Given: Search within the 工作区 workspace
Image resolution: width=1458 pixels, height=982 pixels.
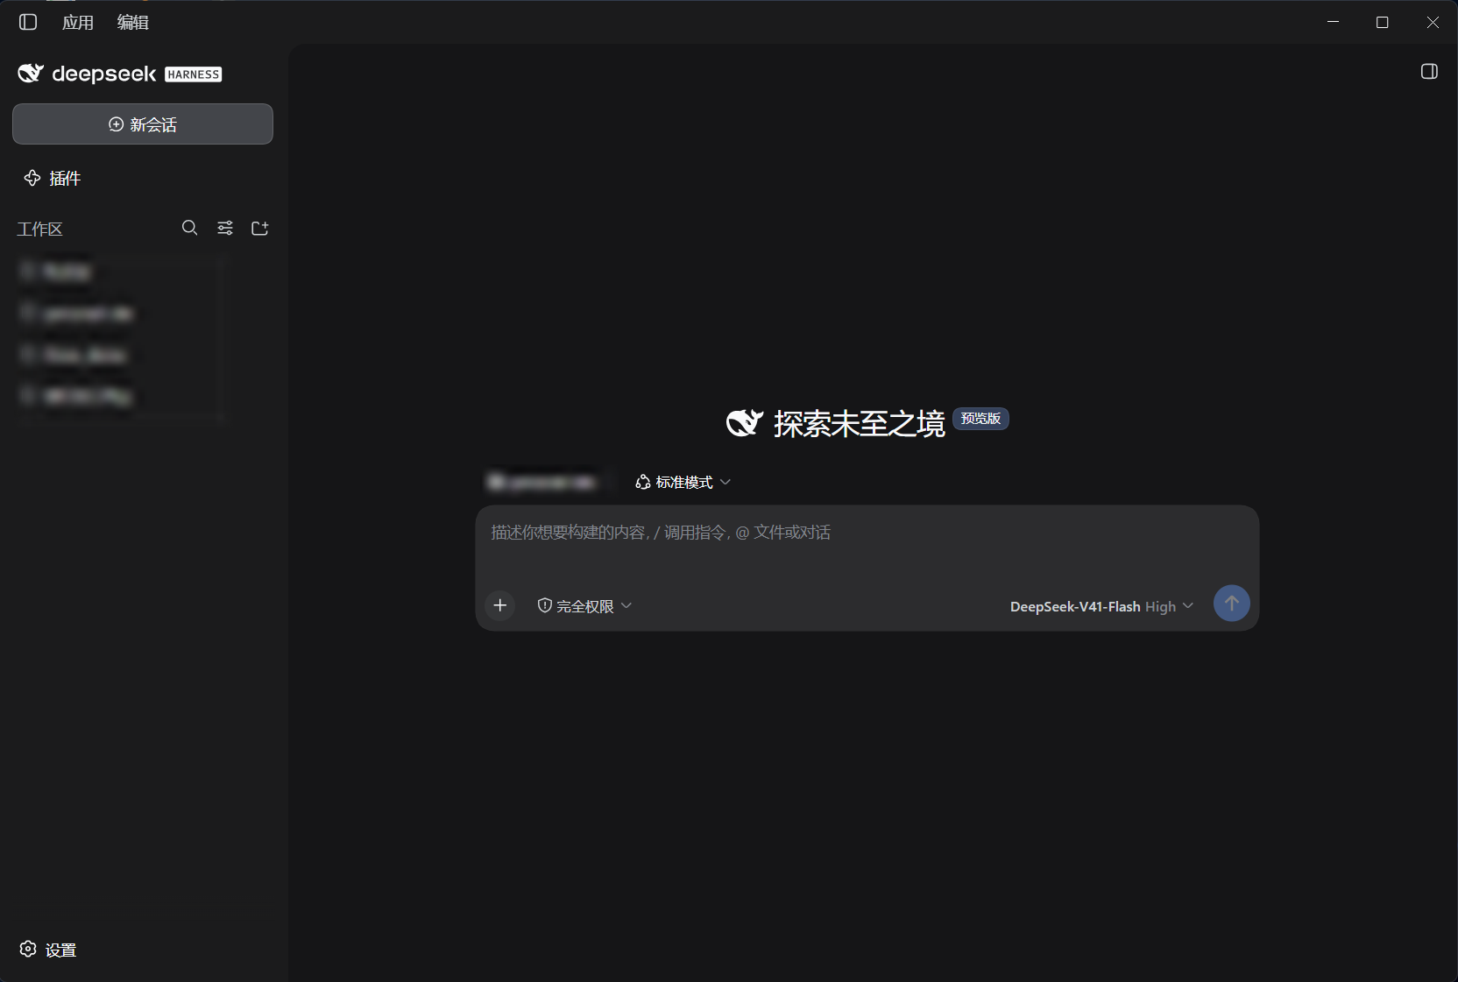Looking at the screenshot, I should [189, 228].
